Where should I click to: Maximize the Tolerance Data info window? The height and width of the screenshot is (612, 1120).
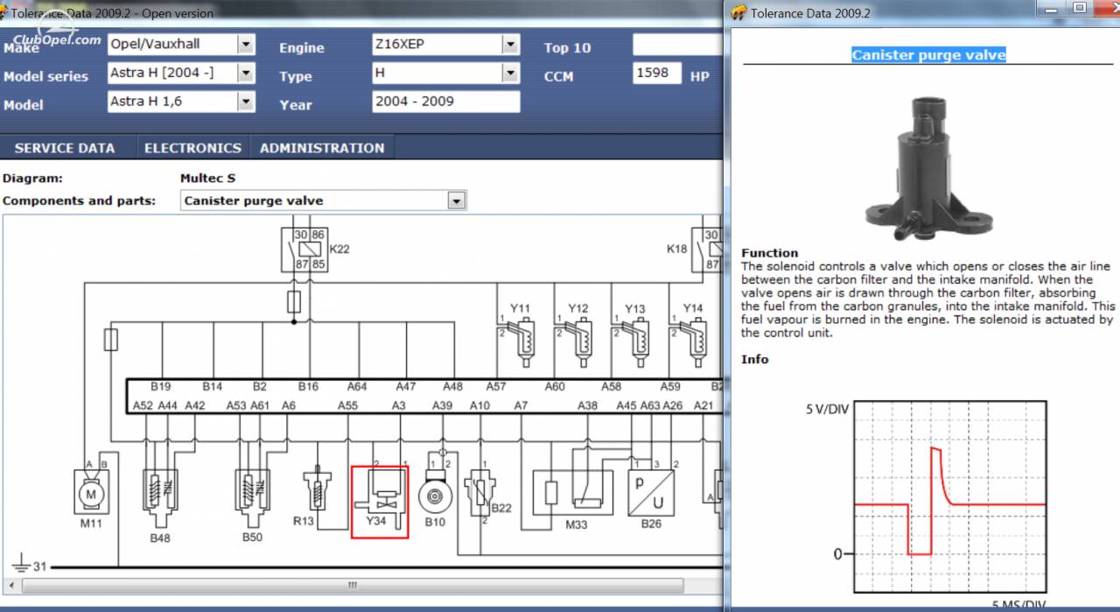[x=1081, y=9]
